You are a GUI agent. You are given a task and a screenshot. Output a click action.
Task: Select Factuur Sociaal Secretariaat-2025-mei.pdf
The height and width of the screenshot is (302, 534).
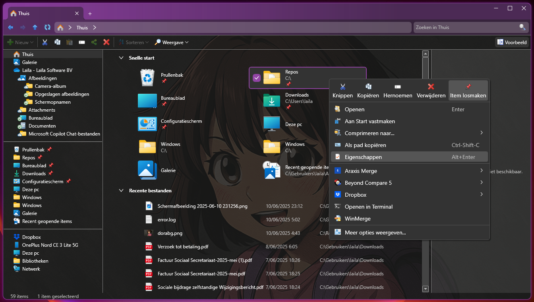pyautogui.click(x=201, y=274)
